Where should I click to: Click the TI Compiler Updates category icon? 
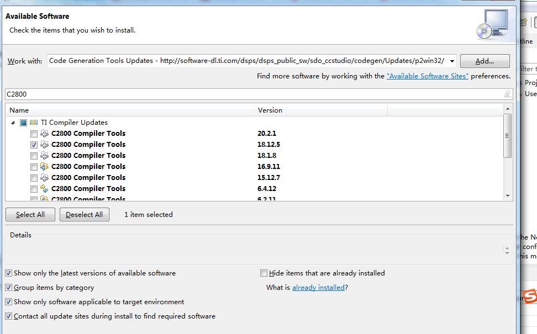34,123
